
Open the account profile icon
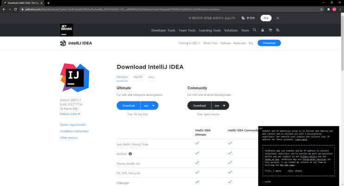tap(263, 30)
